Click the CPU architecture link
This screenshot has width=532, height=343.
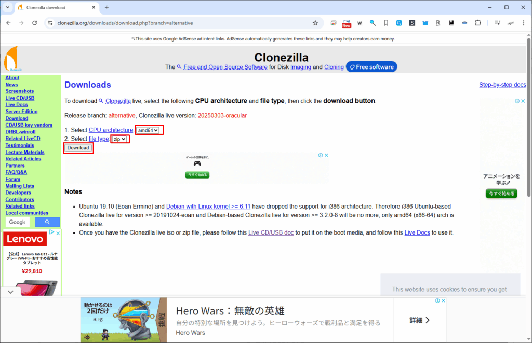coord(111,130)
